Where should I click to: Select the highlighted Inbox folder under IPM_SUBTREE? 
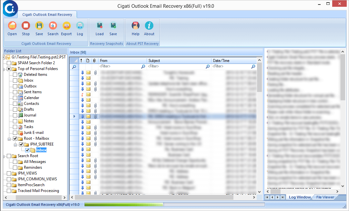(x=41, y=150)
